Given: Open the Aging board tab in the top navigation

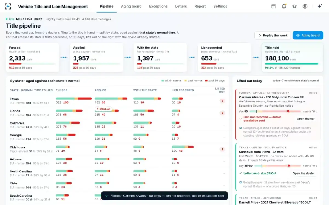Looking at the screenshot, I should coord(131,6).
